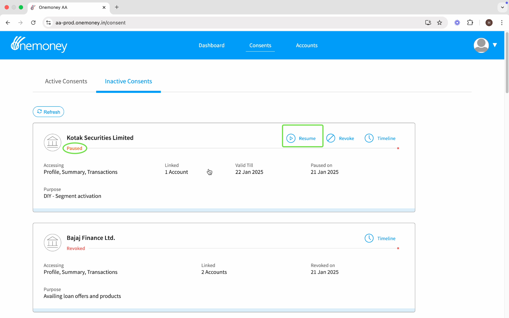Click the Paused status label
This screenshot has height=318, width=509.
point(74,148)
